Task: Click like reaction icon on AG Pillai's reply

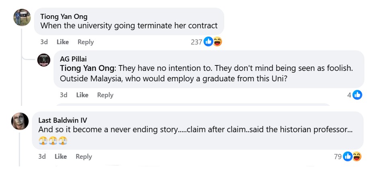Action: pos(358,95)
